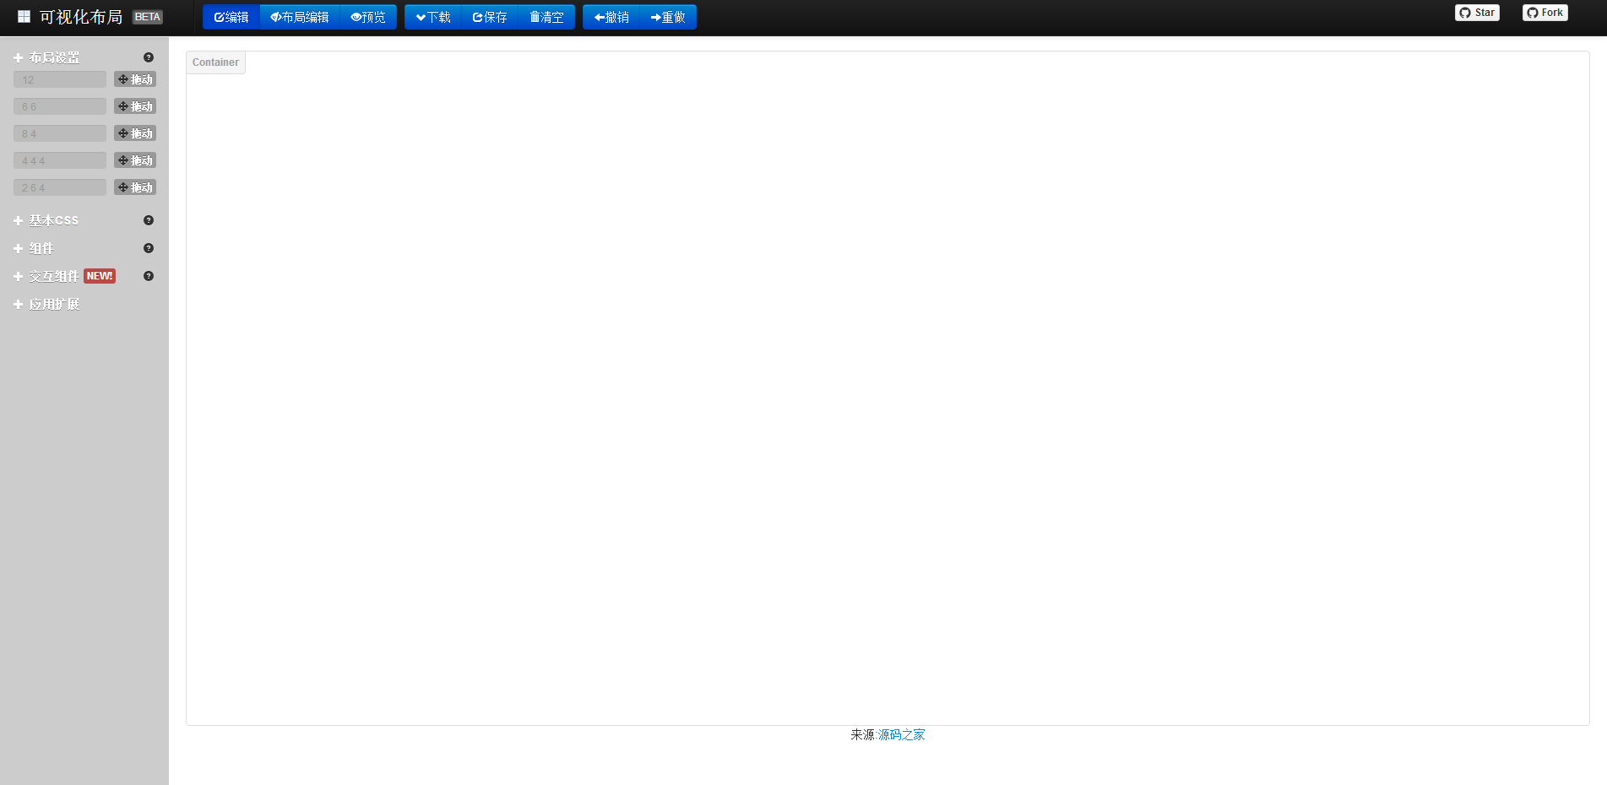The height and width of the screenshot is (785, 1607).
Task: Click the BETA badge
Action: point(148,17)
